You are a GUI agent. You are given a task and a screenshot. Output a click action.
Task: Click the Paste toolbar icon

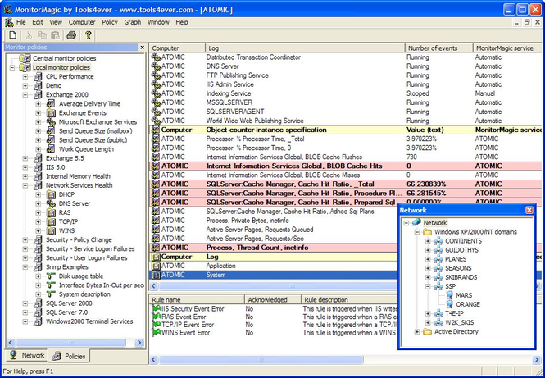pyautogui.click(x=55, y=35)
